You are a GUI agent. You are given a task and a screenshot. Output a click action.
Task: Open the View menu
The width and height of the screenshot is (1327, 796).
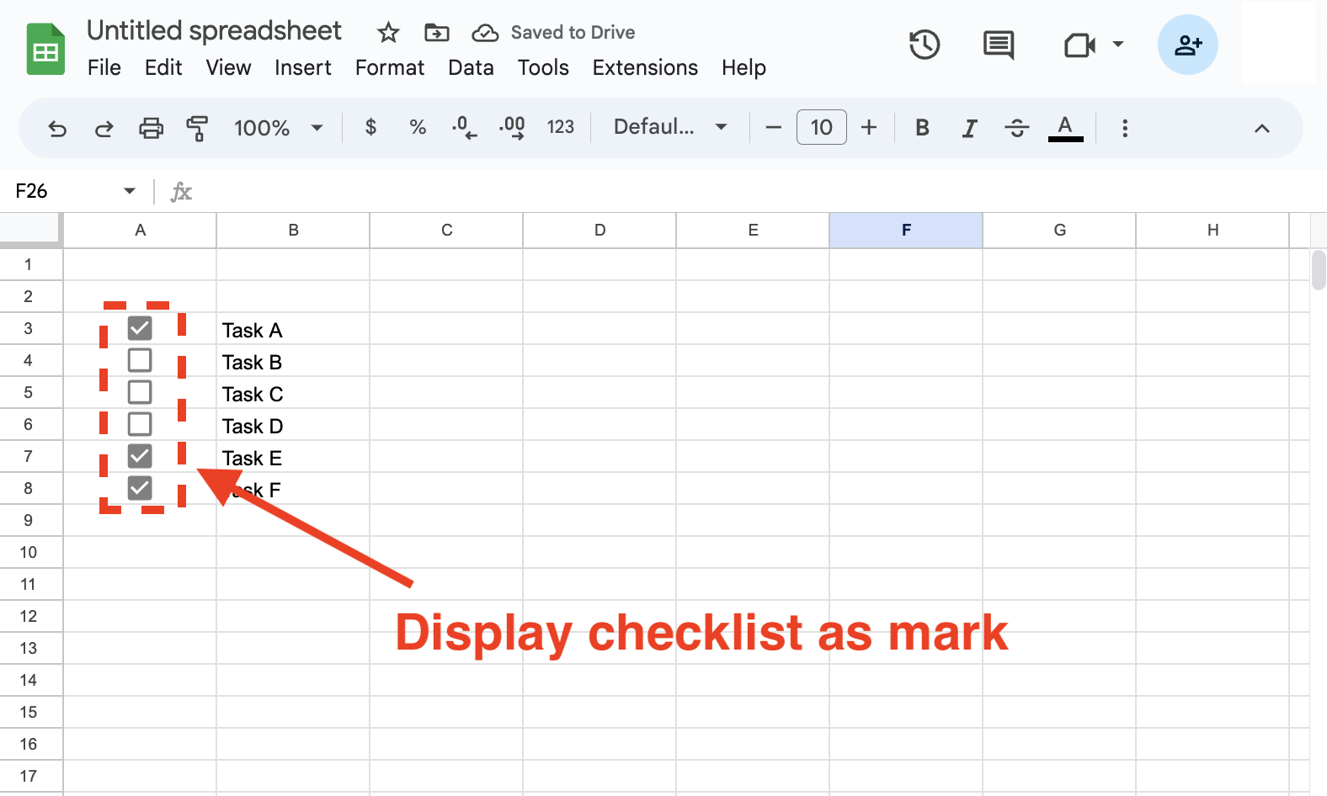coord(228,67)
